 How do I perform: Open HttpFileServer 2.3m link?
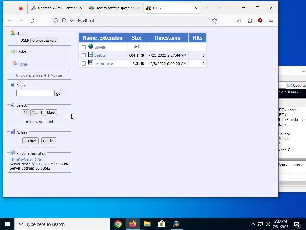click(27, 160)
